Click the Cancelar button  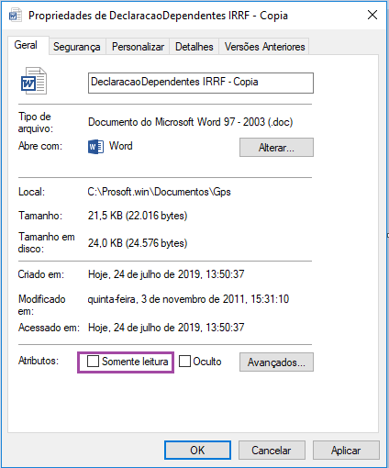(272, 451)
